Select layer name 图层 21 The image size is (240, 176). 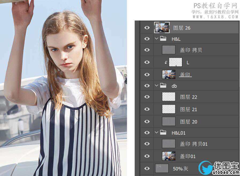point(189,109)
